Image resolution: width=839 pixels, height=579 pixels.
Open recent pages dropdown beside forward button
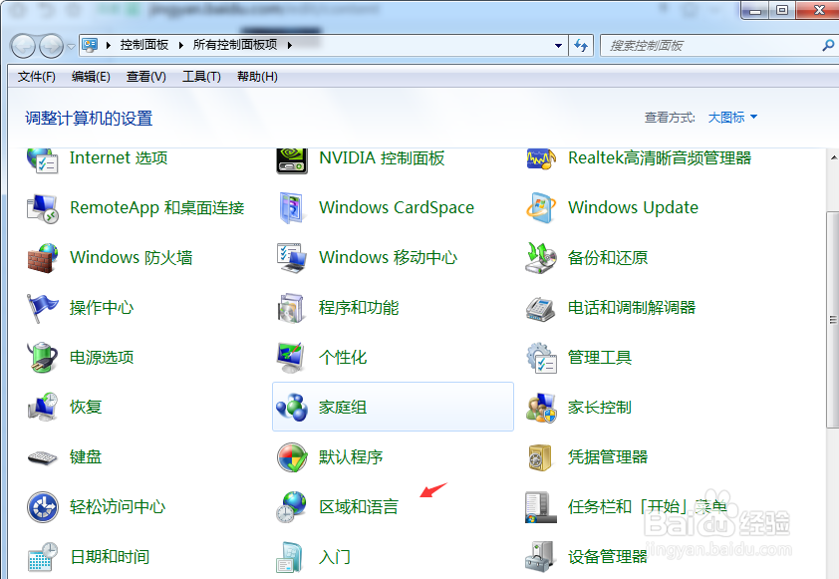[71, 46]
